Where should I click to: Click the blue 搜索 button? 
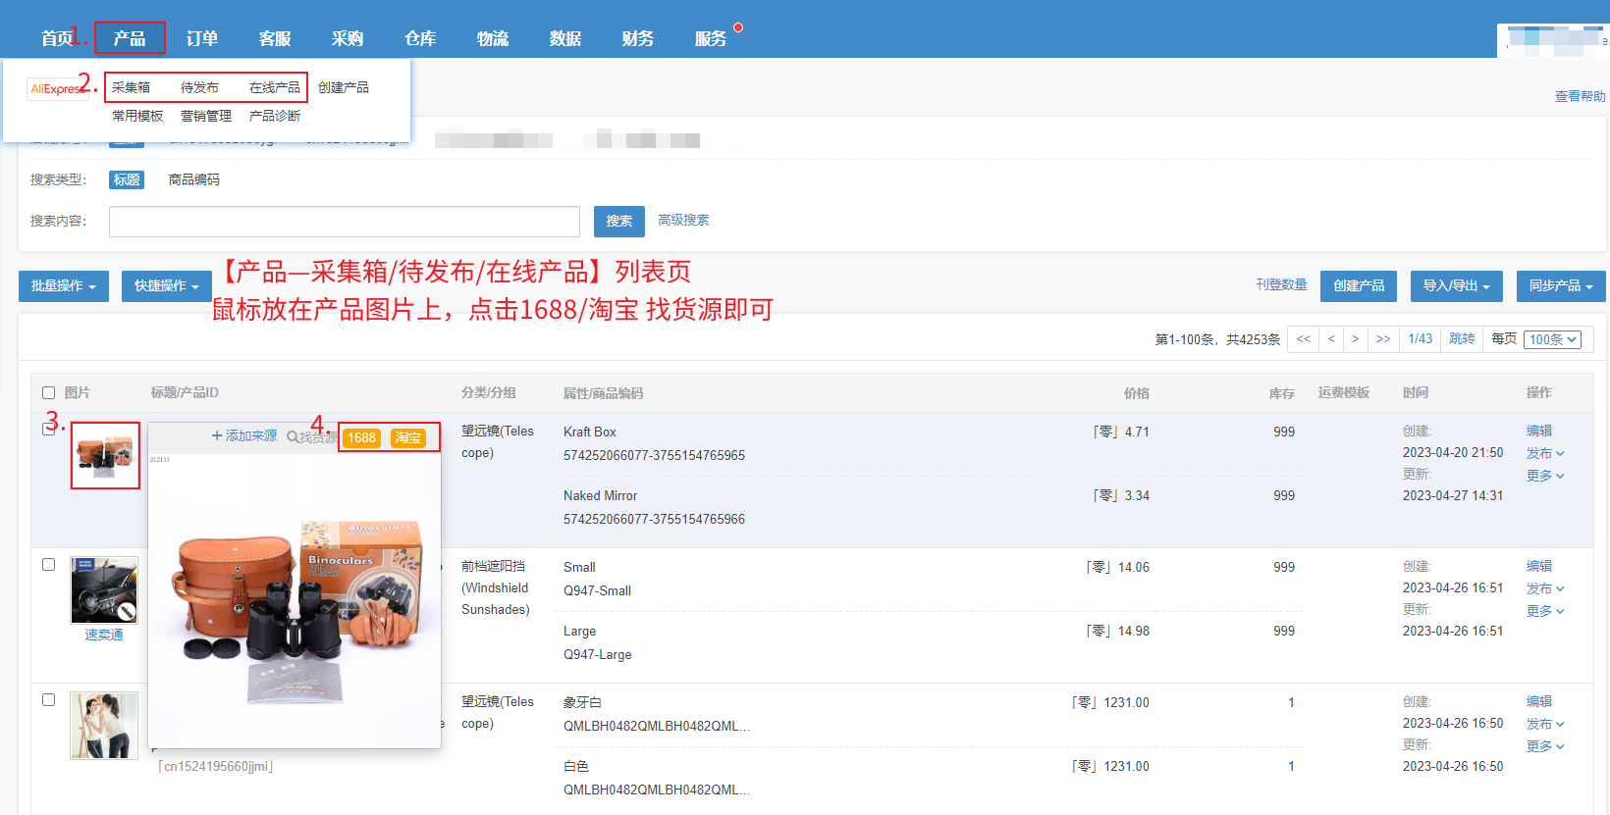point(619,222)
